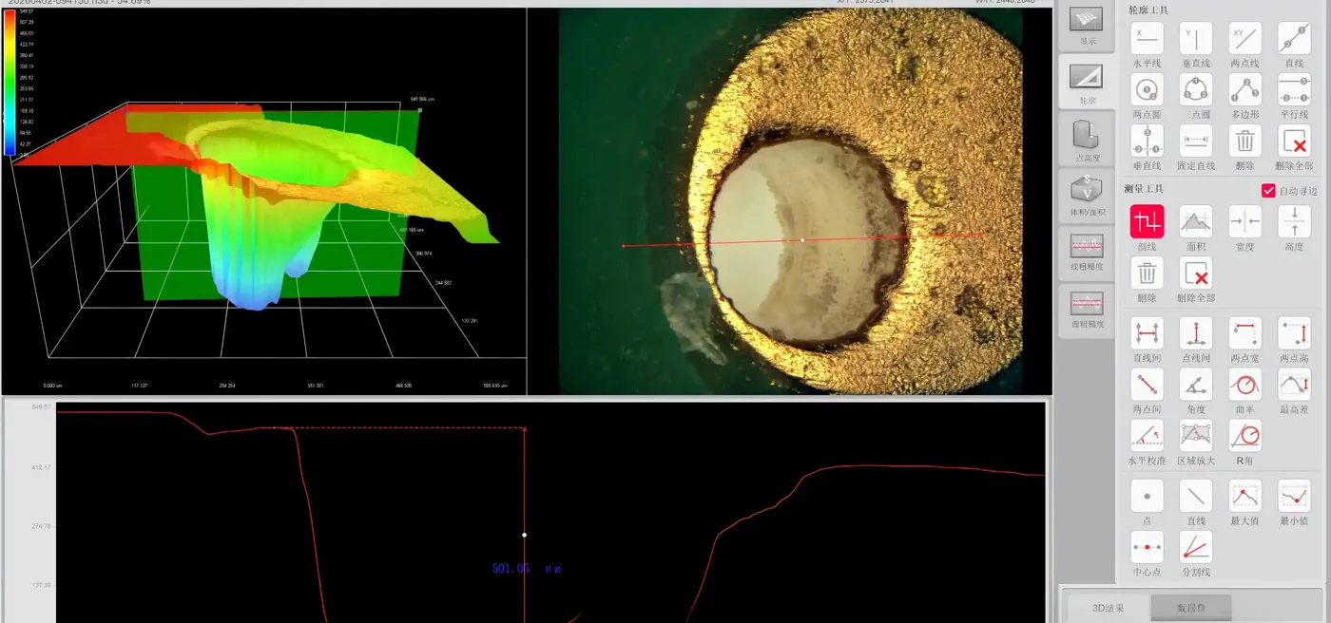Select the 面积 area measurement tool
The width and height of the screenshot is (1331, 623).
1196,221
